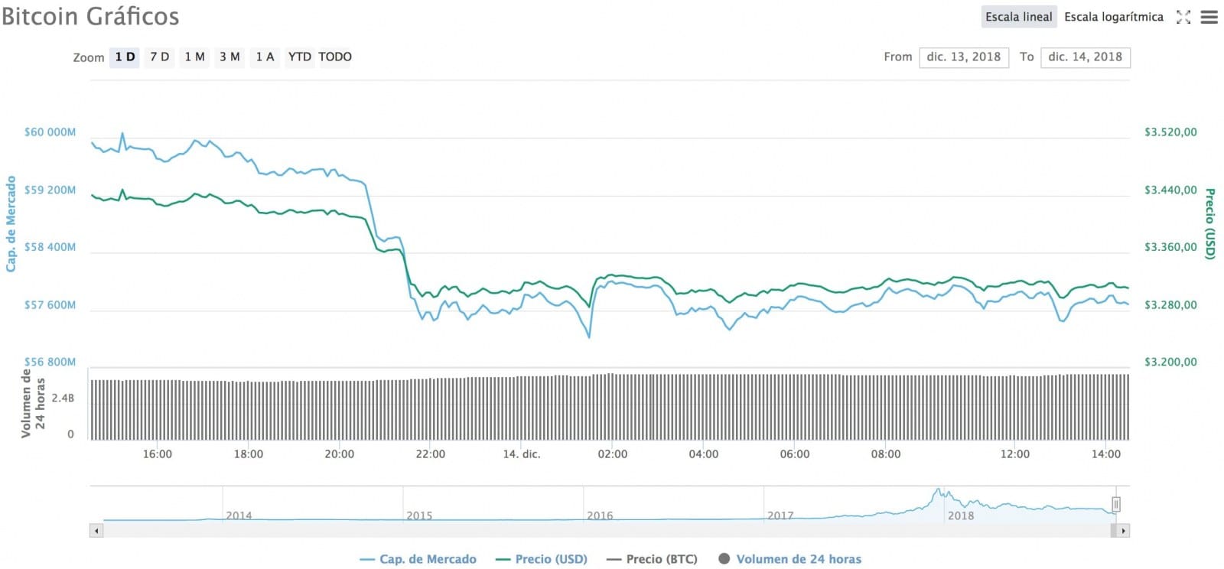This screenshot has height=569, width=1224.
Task: Click the $3.280,00 price axis label
Action: click(1170, 304)
